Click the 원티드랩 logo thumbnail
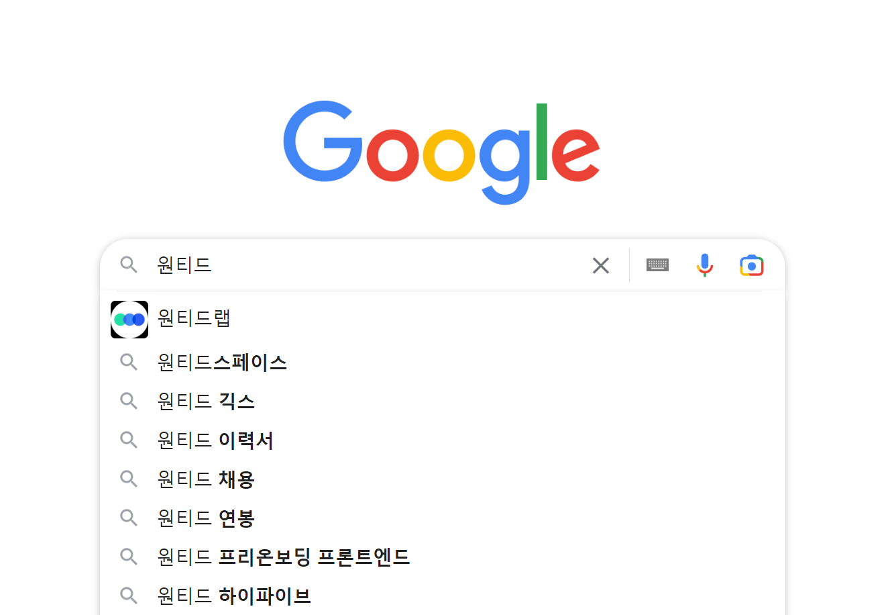 click(x=129, y=320)
